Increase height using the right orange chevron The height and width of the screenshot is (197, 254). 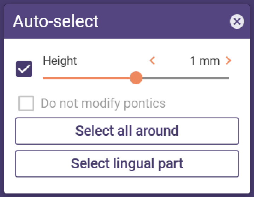[x=229, y=61]
